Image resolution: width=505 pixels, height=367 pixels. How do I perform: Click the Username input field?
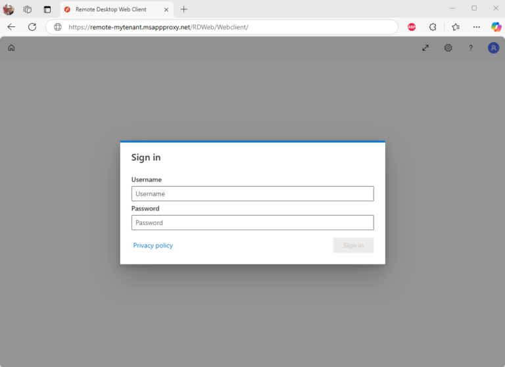pos(252,194)
